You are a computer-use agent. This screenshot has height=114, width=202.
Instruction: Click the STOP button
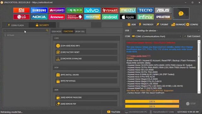pos(191,104)
